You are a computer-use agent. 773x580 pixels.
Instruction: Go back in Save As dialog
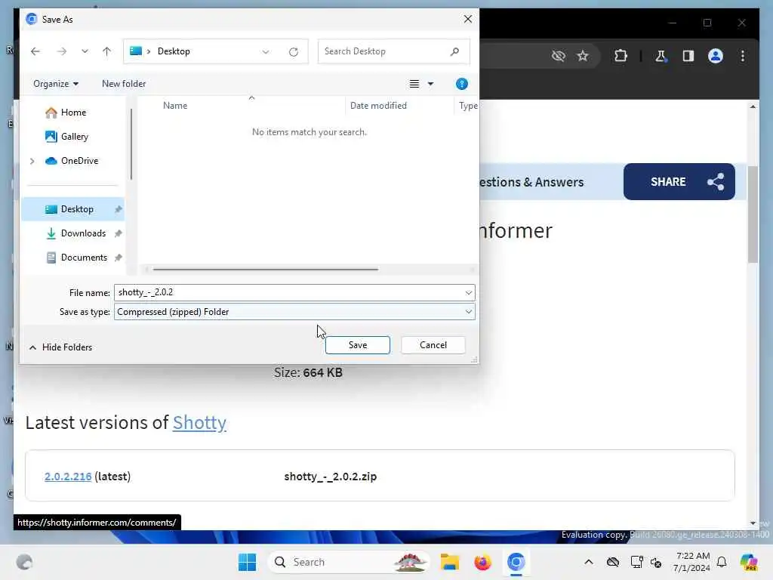[x=35, y=51]
